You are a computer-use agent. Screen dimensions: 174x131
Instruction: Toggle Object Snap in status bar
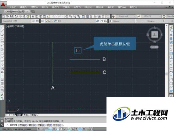point(58,129)
